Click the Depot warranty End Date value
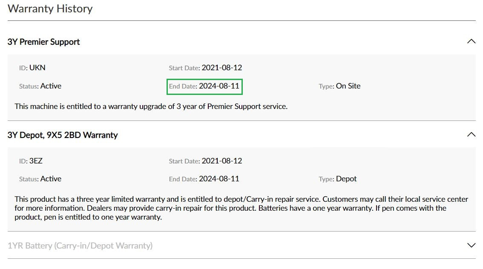Viewport: 483px width, 269px height. pyautogui.click(x=219, y=179)
